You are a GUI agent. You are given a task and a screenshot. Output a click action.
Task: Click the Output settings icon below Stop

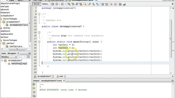34,96
